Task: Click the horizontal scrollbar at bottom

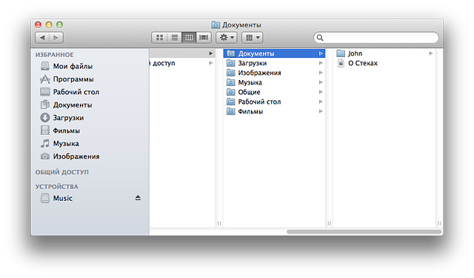Action: pos(364,232)
